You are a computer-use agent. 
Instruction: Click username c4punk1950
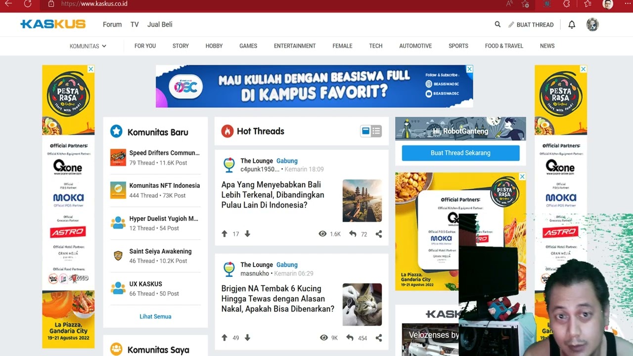(x=260, y=169)
